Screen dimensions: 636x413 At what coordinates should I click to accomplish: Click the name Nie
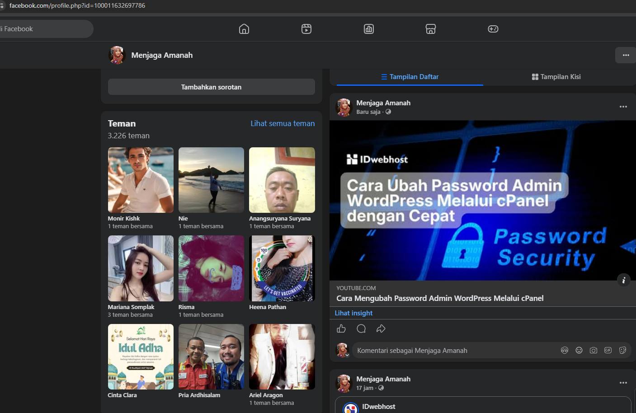point(183,219)
